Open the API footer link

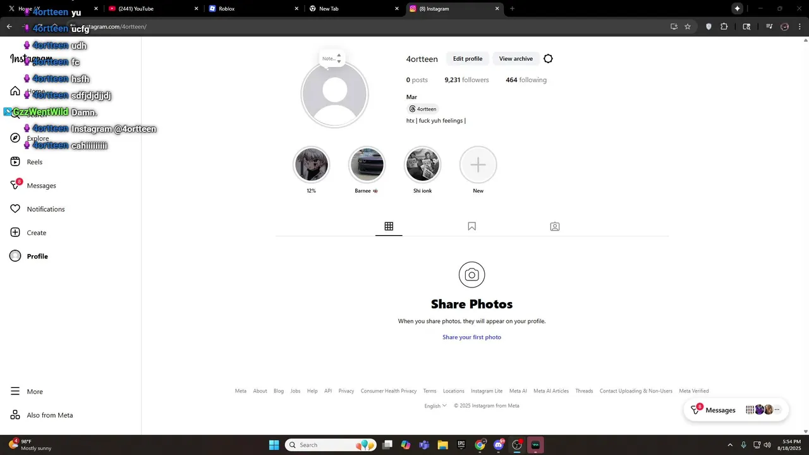[x=328, y=391]
